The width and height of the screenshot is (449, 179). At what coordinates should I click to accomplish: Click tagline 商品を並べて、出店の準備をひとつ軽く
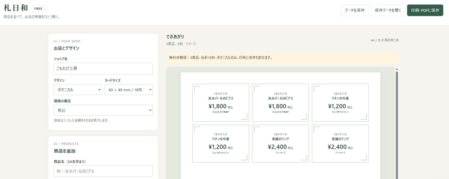[x=32, y=17]
